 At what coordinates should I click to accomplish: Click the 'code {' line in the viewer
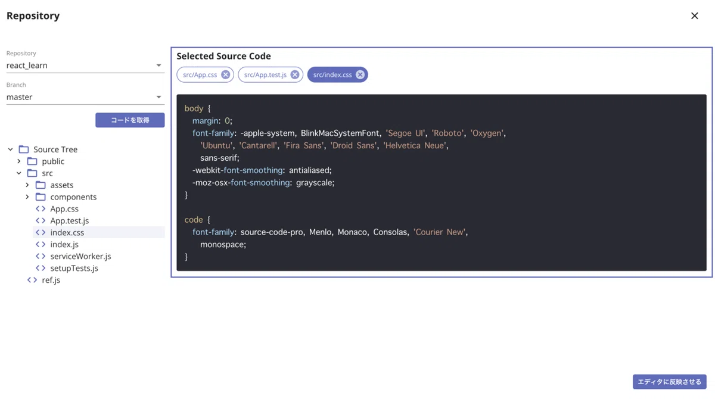197,220
